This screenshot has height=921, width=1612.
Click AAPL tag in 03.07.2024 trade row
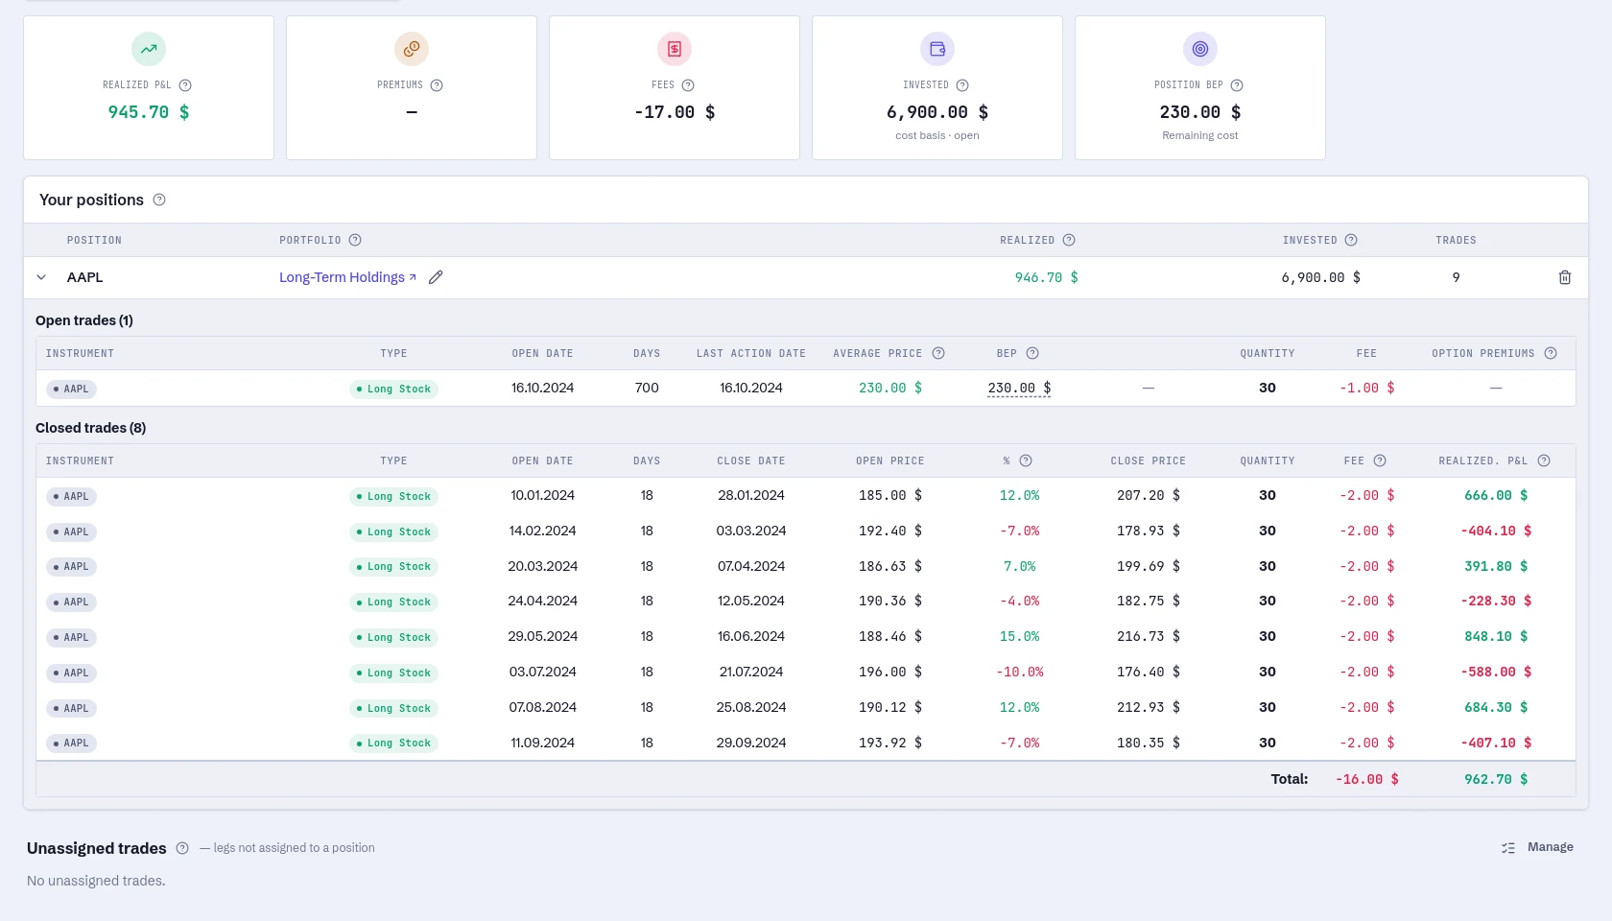coord(71,673)
